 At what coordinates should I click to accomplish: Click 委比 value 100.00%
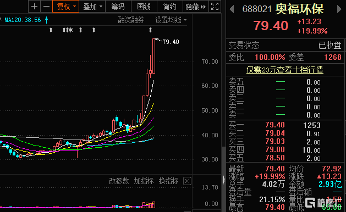pos(270,57)
